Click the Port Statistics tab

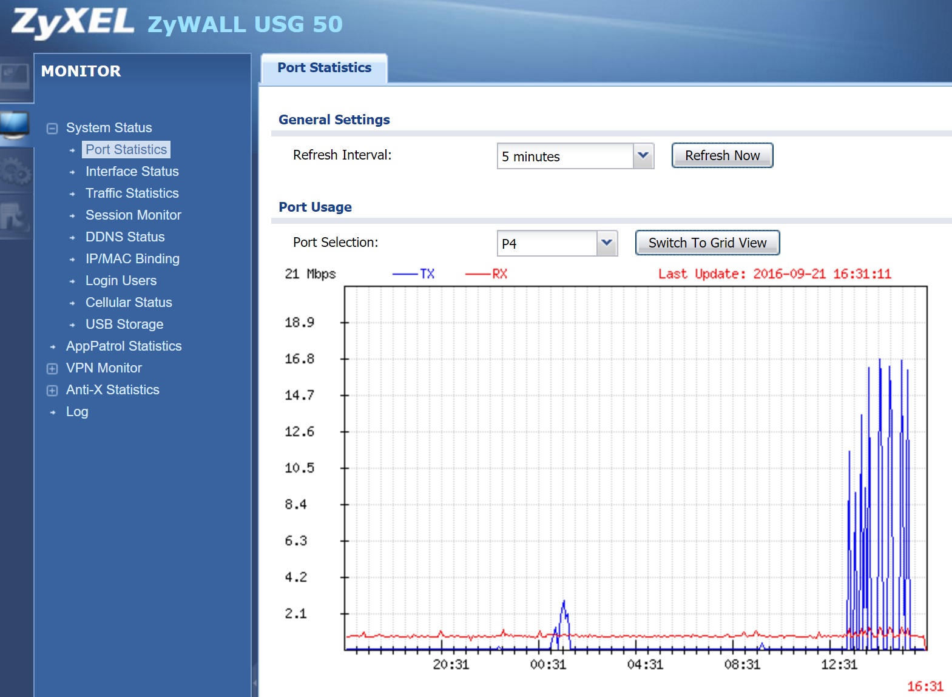325,68
